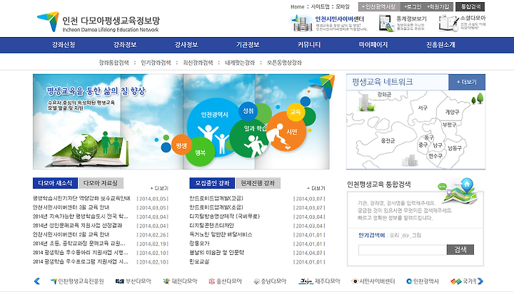Click the Incheon Damoa site logo

[98, 22]
